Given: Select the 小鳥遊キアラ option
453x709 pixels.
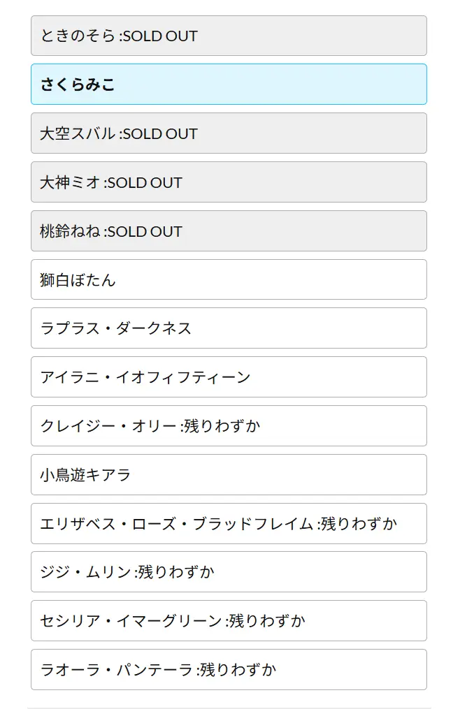Looking at the screenshot, I should pos(229,475).
